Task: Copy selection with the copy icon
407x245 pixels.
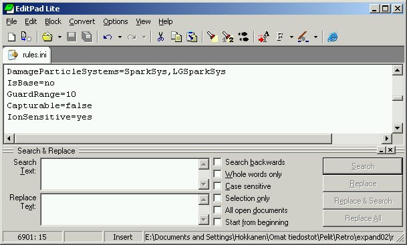Action: point(176,37)
